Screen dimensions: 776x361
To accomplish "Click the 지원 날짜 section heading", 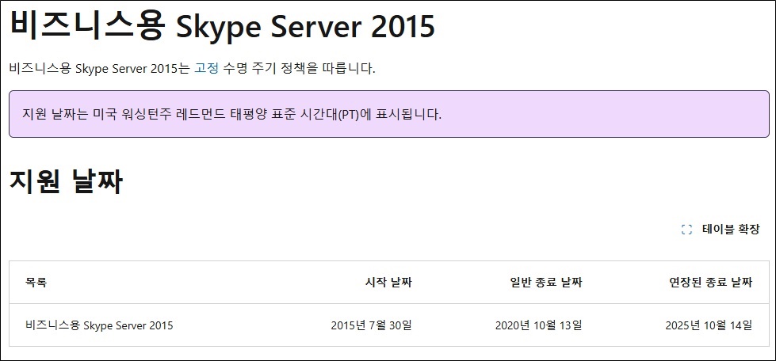I will pyautogui.click(x=66, y=182).
